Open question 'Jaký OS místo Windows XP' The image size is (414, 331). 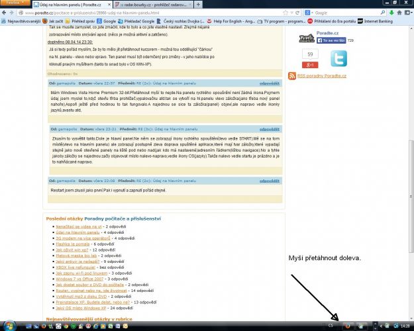81,308
